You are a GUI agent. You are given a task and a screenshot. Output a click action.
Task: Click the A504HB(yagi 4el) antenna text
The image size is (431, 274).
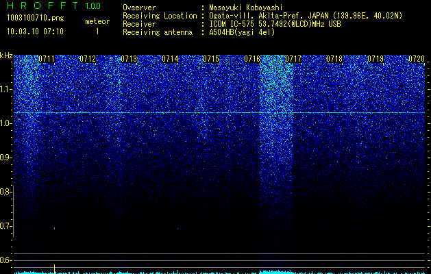(242, 32)
